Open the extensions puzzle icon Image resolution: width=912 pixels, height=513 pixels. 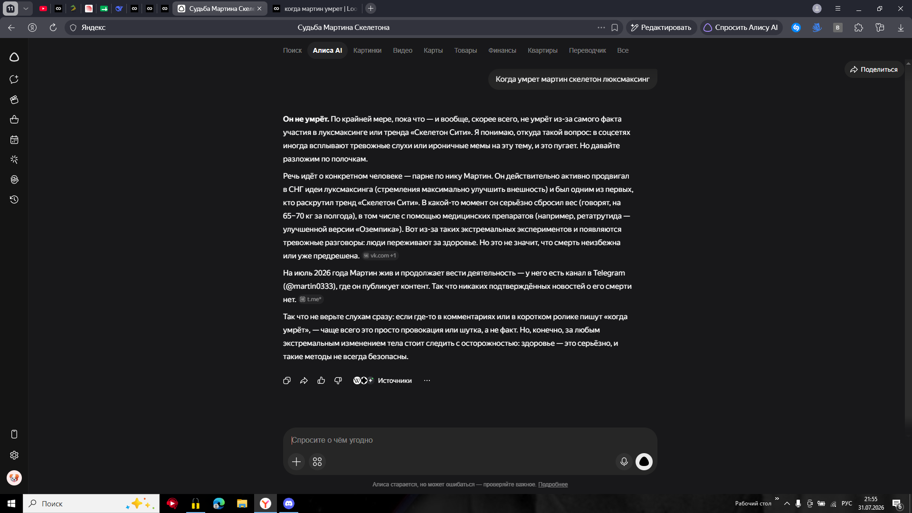tap(859, 28)
